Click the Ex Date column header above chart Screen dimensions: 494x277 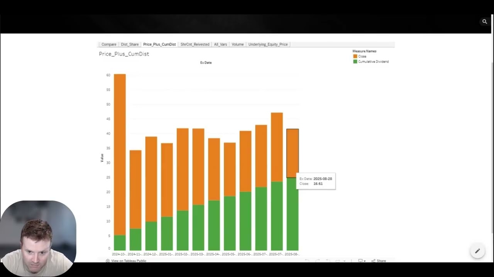pos(206,62)
